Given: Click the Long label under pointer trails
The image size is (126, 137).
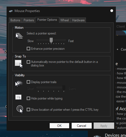Looking at the screenshot, I should 72,88.
